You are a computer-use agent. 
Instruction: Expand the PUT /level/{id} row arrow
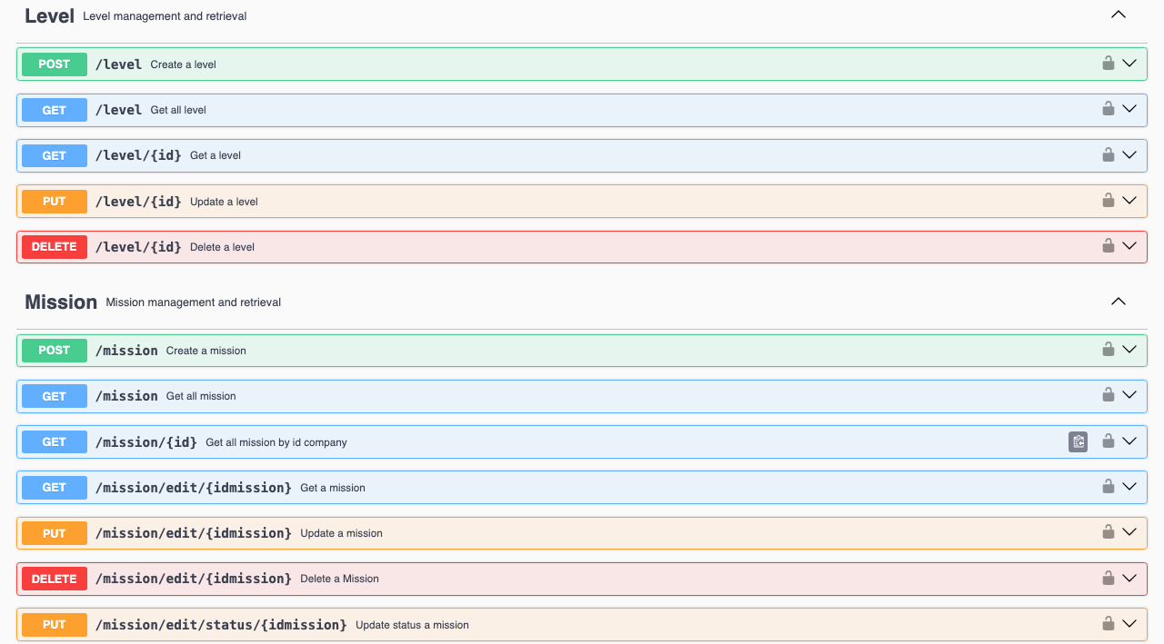(x=1129, y=201)
